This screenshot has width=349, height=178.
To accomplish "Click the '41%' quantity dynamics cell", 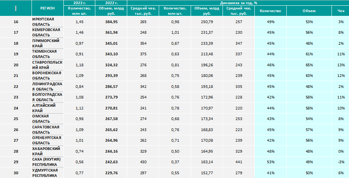I will click(x=270, y=173).
